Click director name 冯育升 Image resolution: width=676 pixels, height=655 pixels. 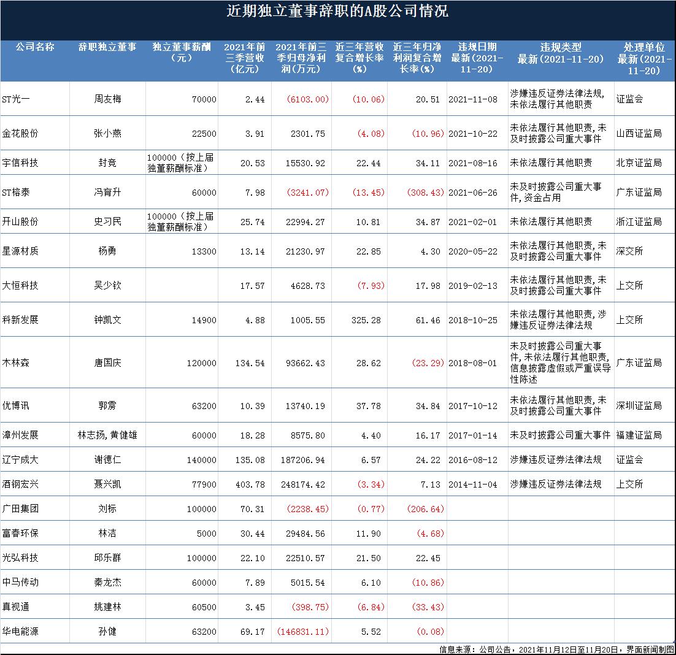107,192
